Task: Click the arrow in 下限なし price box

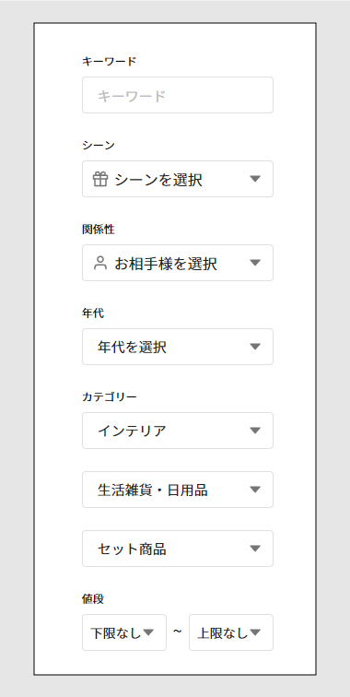Action: [148, 632]
